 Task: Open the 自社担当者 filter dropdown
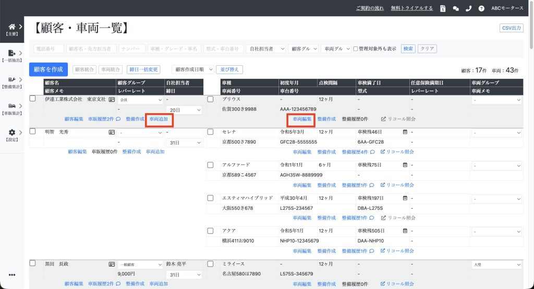click(x=266, y=49)
